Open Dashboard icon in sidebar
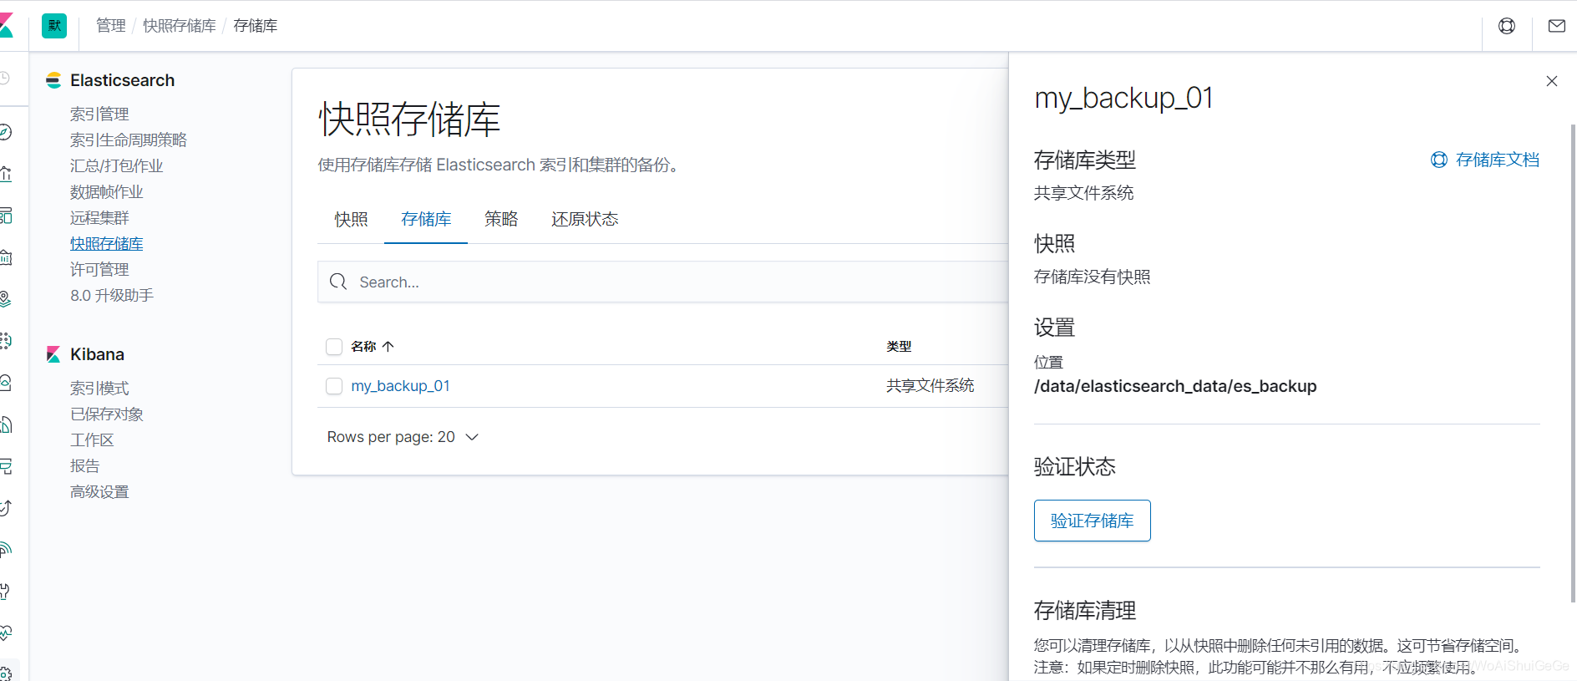This screenshot has width=1577, height=681. point(5,216)
